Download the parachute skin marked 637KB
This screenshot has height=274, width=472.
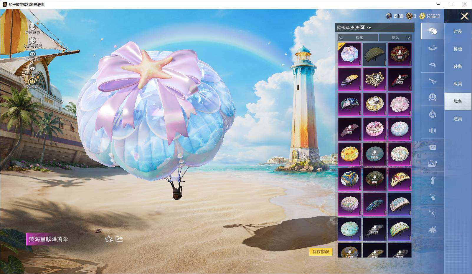pos(375,229)
